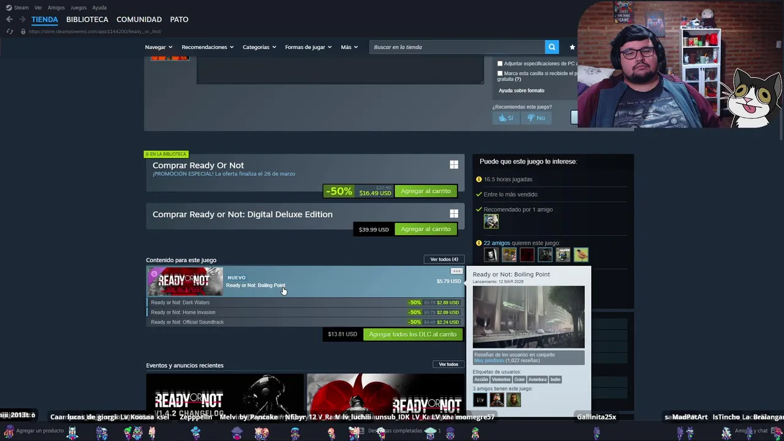Click Ver todos (4) for game content
The image size is (784, 441).
[444, 259]
